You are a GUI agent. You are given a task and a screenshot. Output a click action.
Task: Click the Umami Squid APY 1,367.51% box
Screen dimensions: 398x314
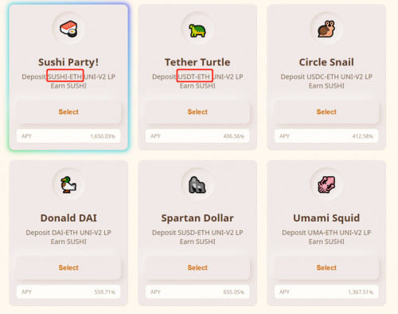point(326,292)
